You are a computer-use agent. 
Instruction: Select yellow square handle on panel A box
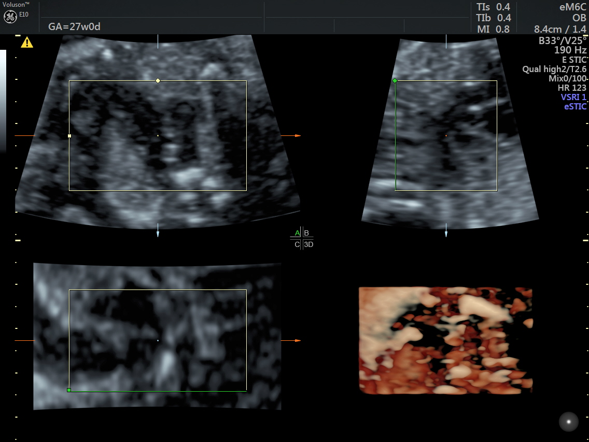tap(69, 136)
